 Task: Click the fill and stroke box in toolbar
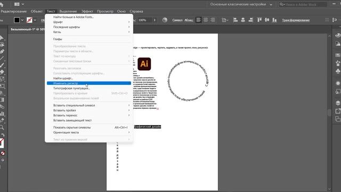tap(2, 143)
